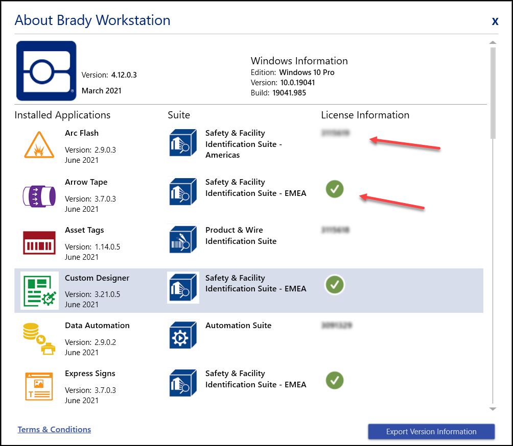Select the Safety & Facility Suite Americas icon
The height and width of the screenshot is (446, 513).
182,143
